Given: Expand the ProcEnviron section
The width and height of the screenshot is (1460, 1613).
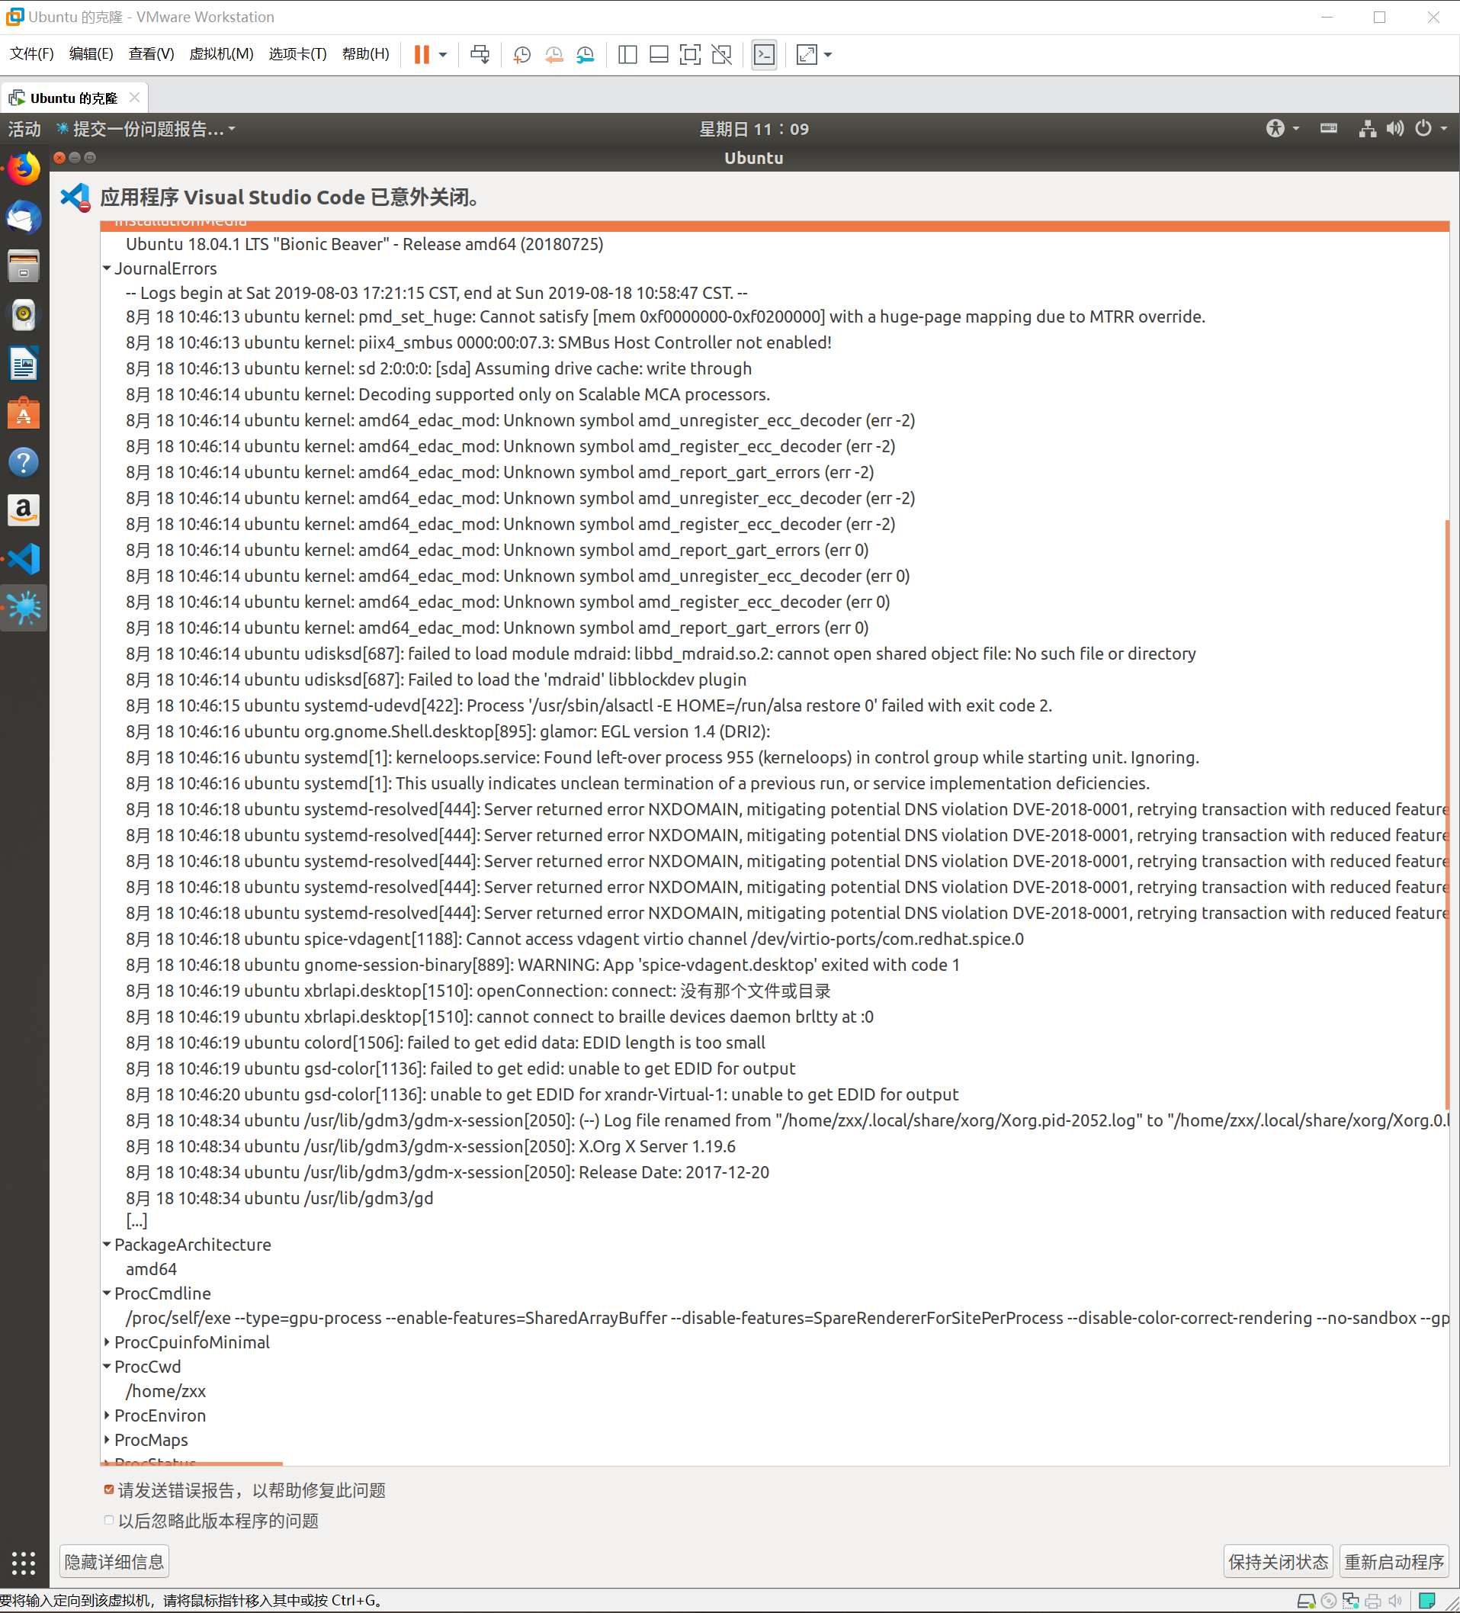Looking at the screenshot, I should 107,1415.
